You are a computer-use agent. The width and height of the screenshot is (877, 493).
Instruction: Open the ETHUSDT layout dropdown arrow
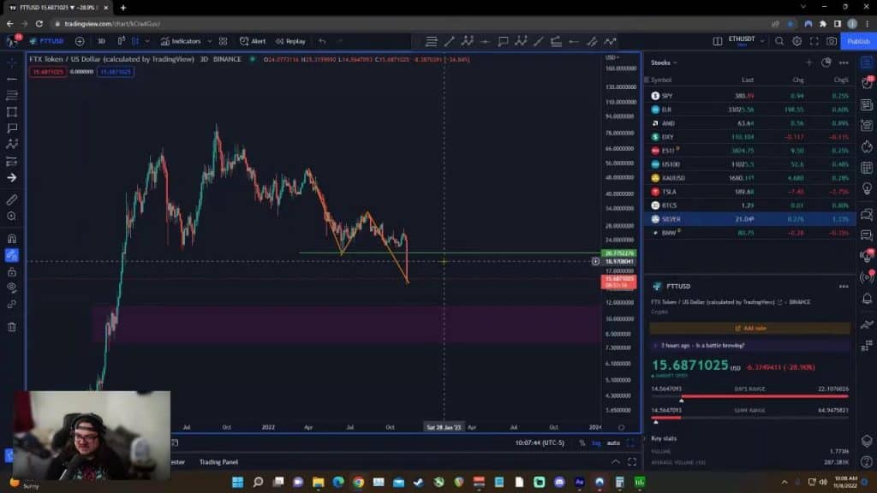click(x=762, y=41)
